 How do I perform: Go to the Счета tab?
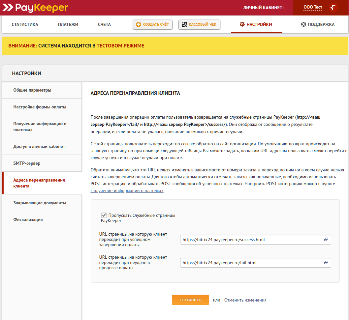tap(104, 24)
